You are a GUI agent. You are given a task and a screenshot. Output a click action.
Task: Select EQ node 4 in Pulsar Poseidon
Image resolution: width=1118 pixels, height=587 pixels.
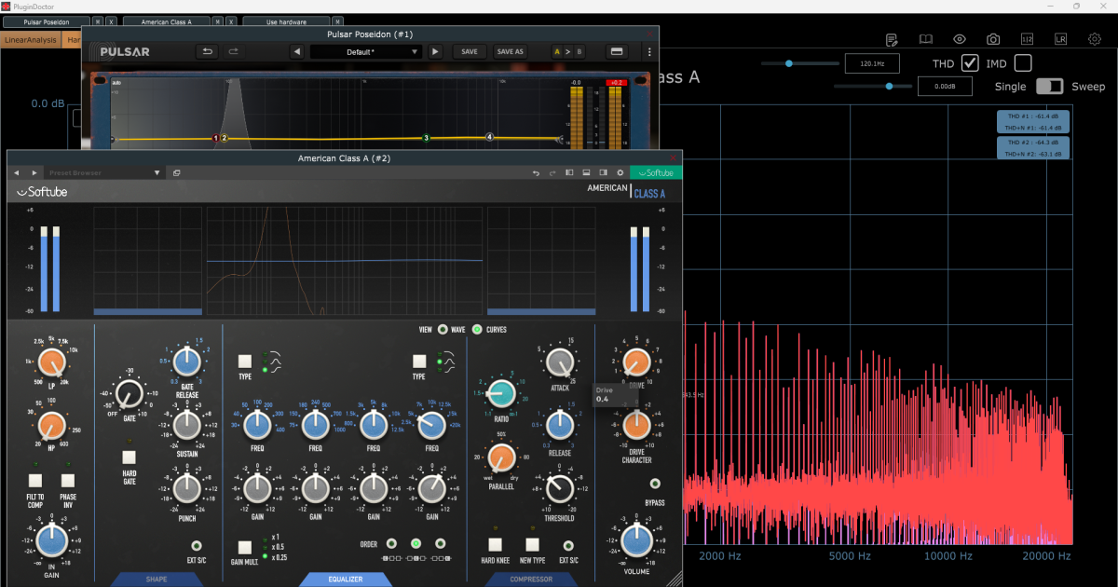(489, 137)
